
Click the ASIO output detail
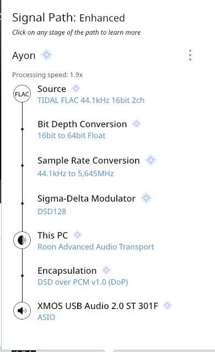point(46,317)
